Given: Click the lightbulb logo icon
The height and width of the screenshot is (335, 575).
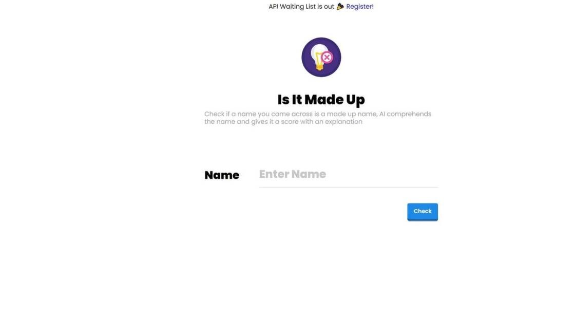Looking at the screenshot, I should pos(321,57).
